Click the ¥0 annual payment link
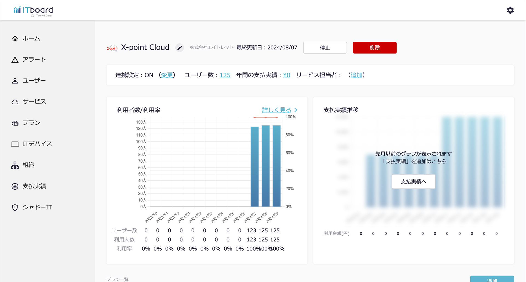 (287, 75)
